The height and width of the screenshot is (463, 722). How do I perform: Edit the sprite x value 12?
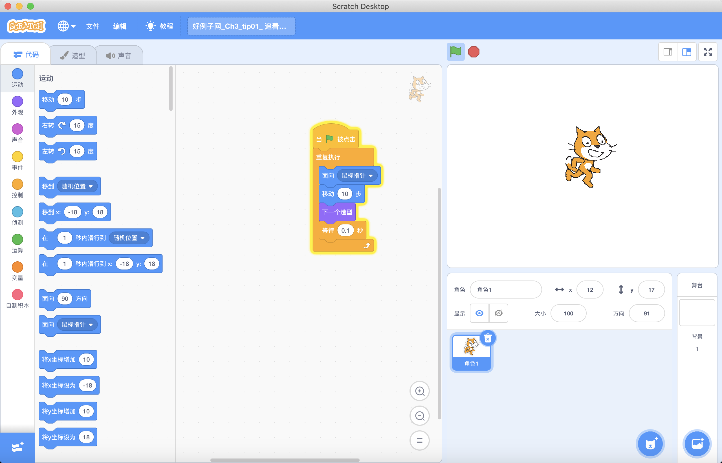[590, 290]
